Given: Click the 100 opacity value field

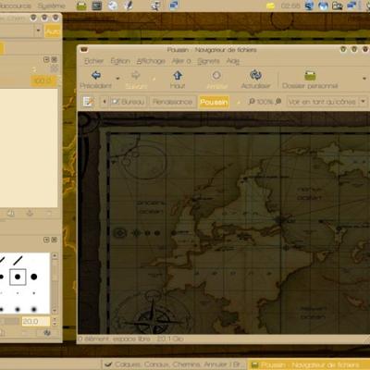Looking at the screenshot, I should (43, 80).
